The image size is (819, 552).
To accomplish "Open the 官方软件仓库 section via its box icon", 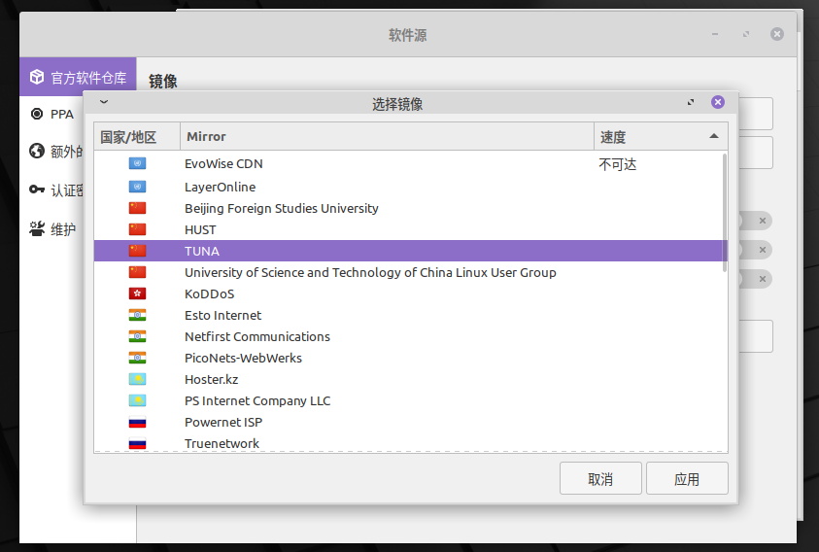I will tap(37, 77).
